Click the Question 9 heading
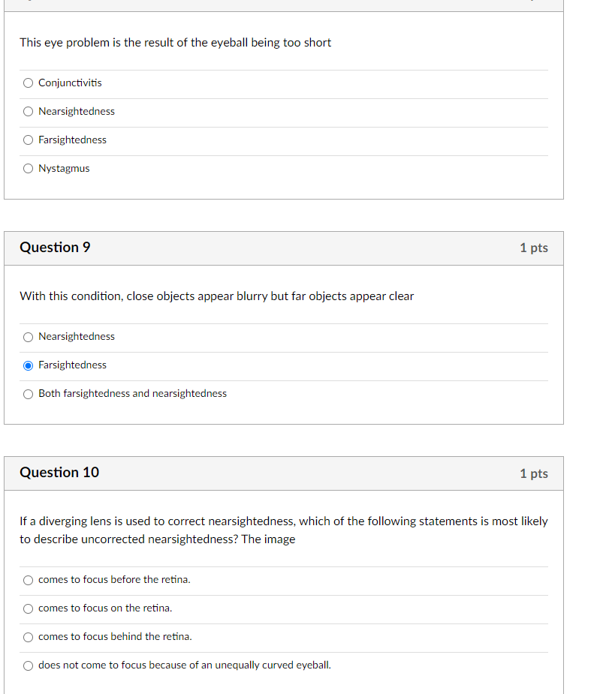The height and width of the screenshot is (694, 591). [55, 247]
